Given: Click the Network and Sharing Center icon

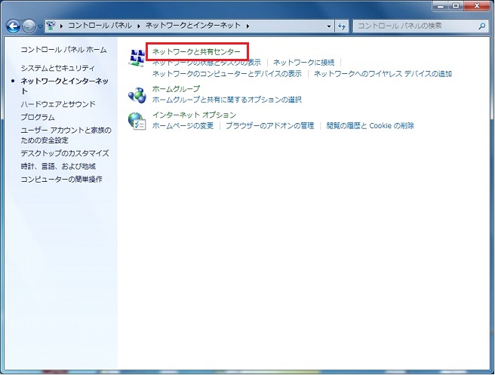Looking at the screenshot, I should pos(137,57).
